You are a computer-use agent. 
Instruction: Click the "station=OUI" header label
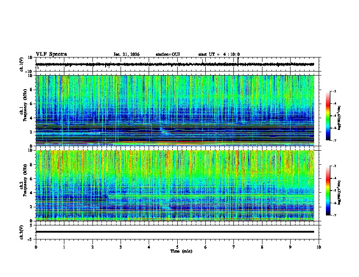[x=168, y=54]
